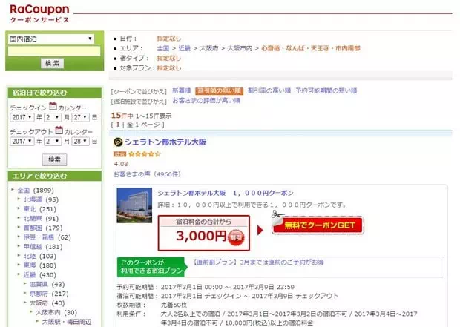Click 指定なし next to 宿タイプ
The width and height of the screenshot is (460, 327).
pos(169,58)
